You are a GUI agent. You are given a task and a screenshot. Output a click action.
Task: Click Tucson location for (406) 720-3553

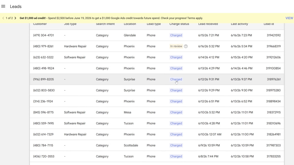pos(129,157)
